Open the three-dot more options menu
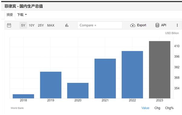 (177, 25)
